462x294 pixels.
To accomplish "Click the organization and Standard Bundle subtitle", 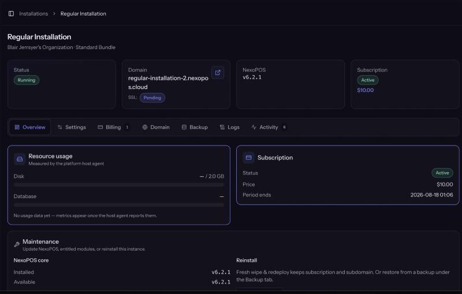I will tap(61, 47).
